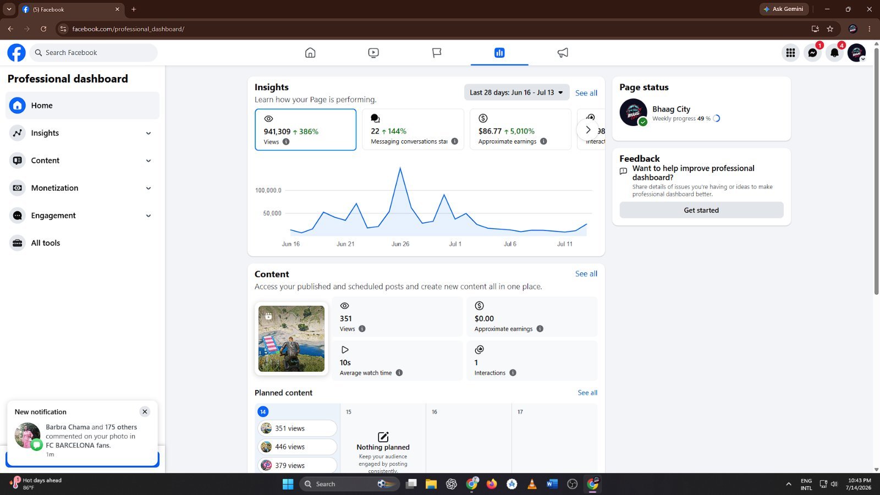Click info icon beside 351 Views

tap(362, 329)
